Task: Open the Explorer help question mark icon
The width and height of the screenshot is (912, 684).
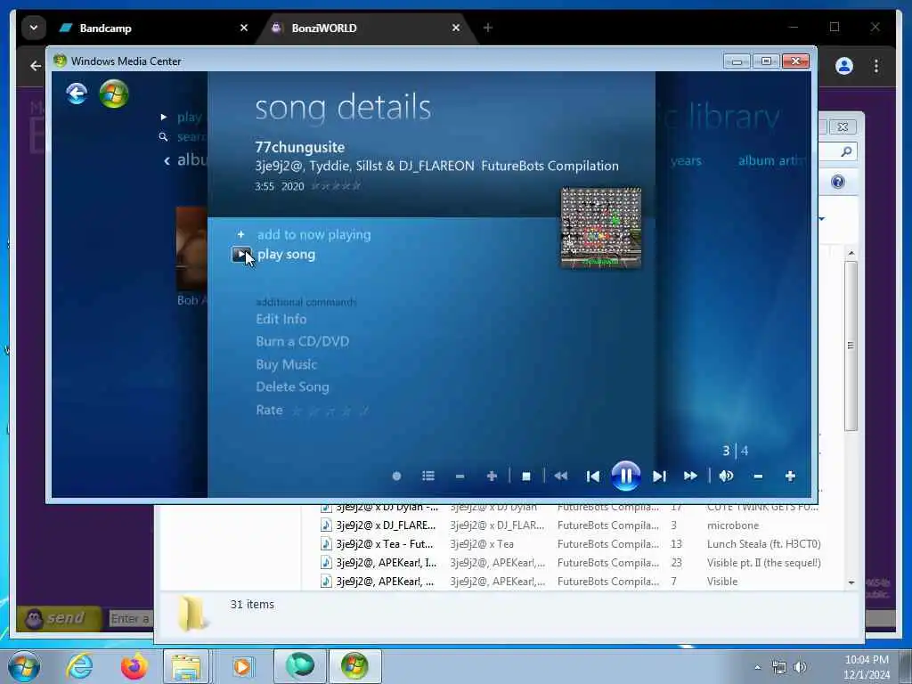Action: coord(837,182)
